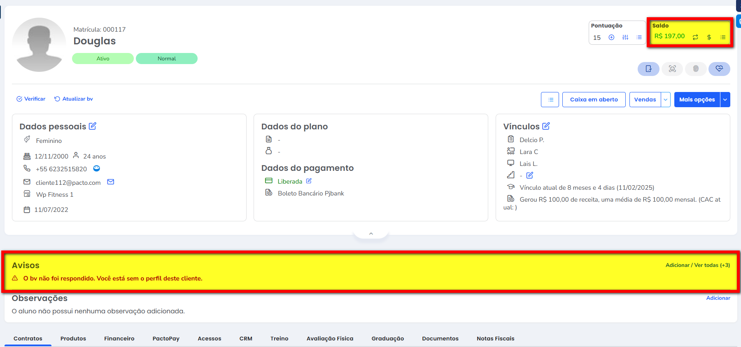Expand the Mais opções dropdown arrow
Screen dimensions: 741x347
[x=725, y=100]
